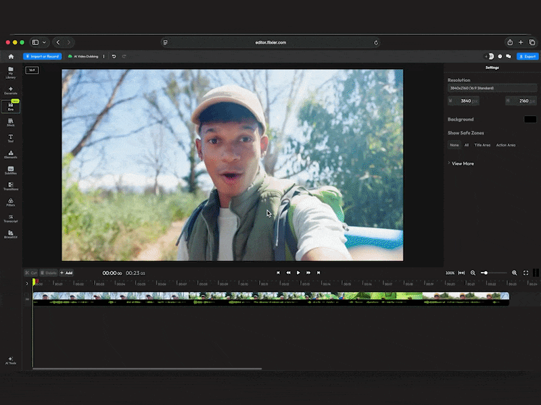Open the Elements panel

[11, 155]
